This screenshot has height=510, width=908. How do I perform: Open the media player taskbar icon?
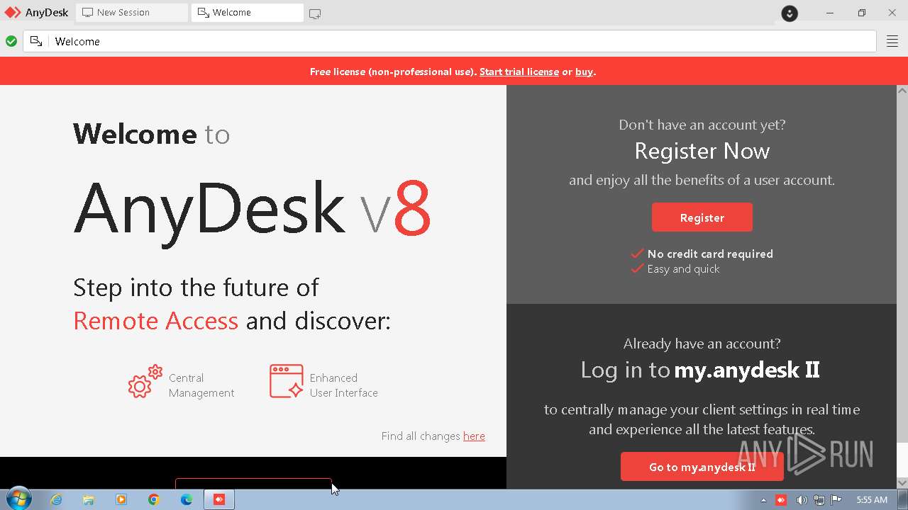(121, 499)
